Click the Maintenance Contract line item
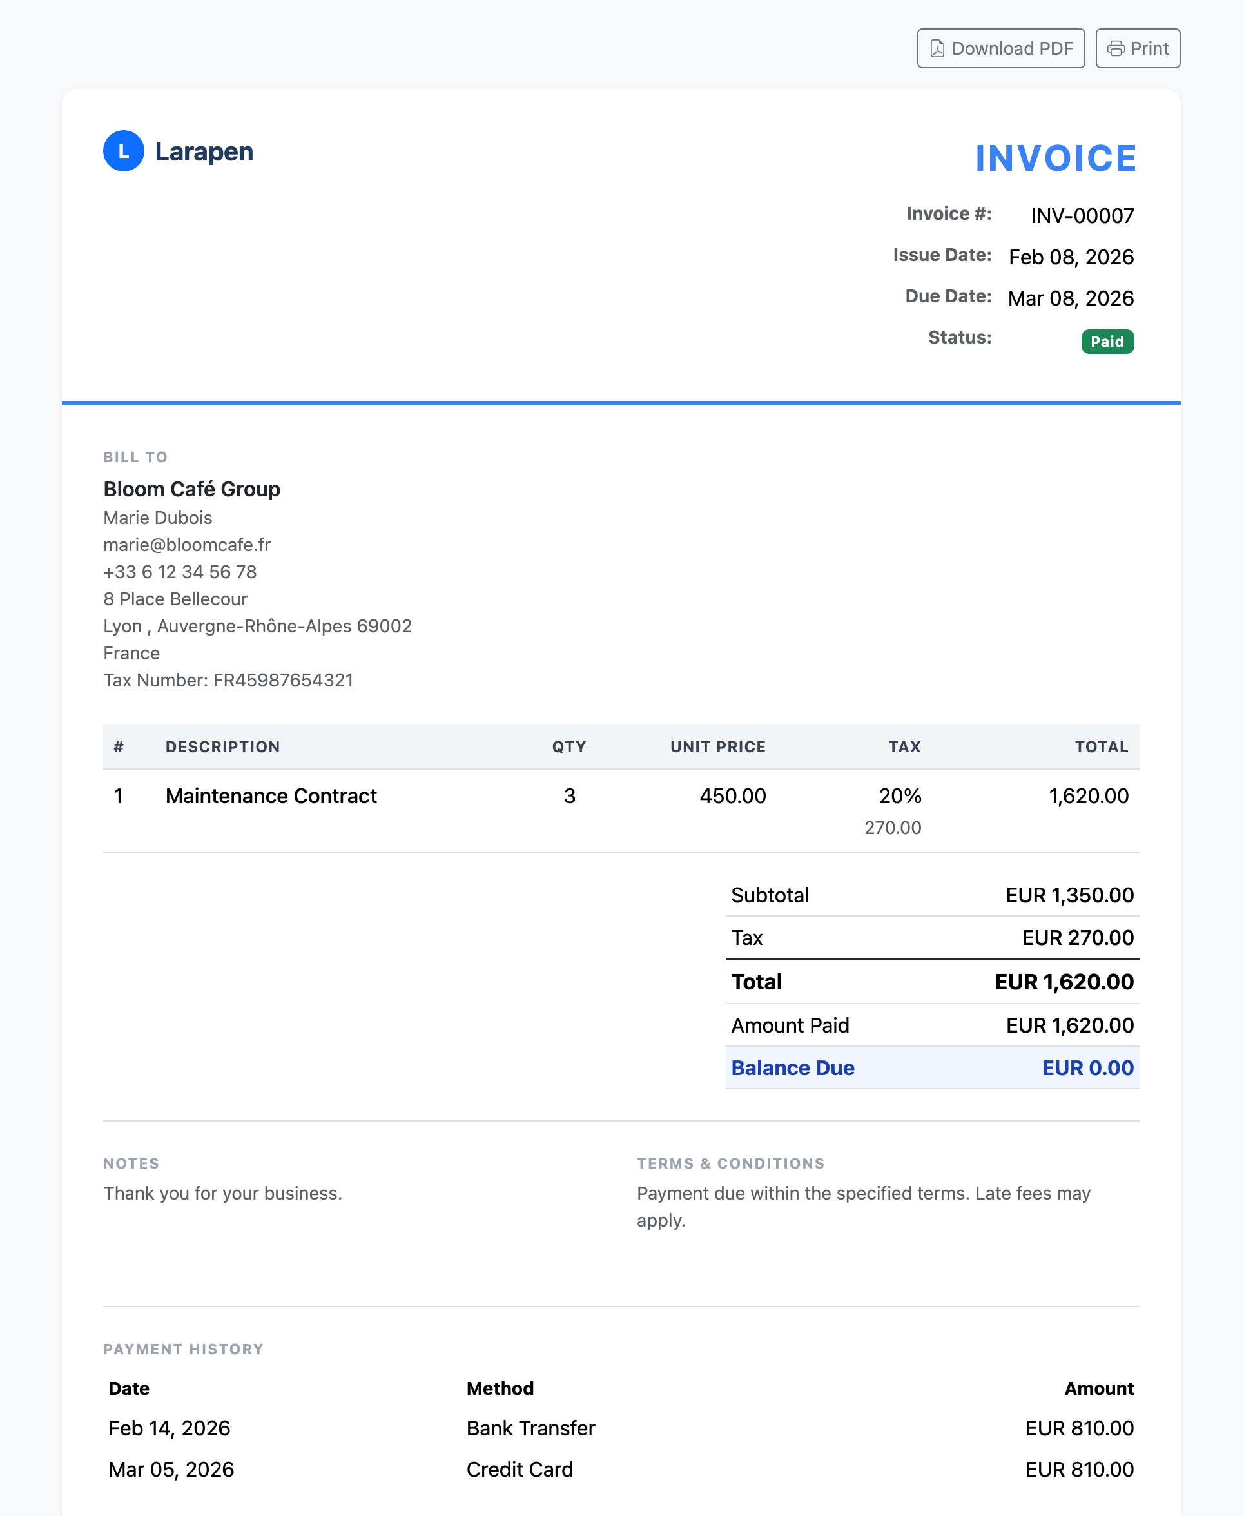This screenshot has width=1244, height=1516. click(x=271, y=796)
